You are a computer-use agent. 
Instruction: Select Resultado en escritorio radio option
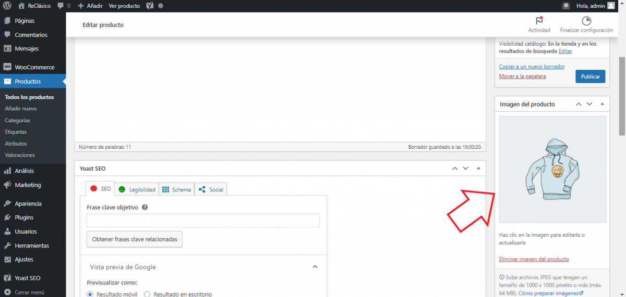147,294
